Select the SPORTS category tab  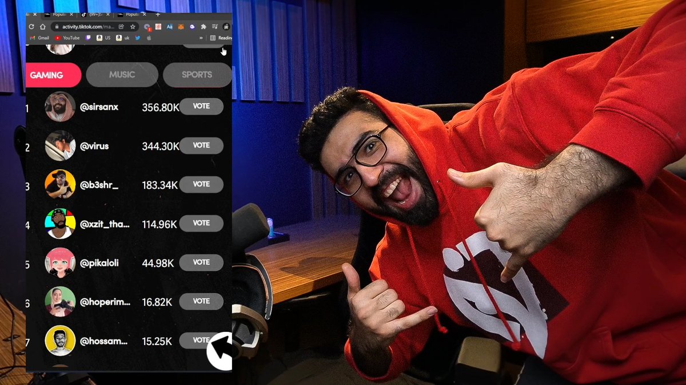pos(197,75)
